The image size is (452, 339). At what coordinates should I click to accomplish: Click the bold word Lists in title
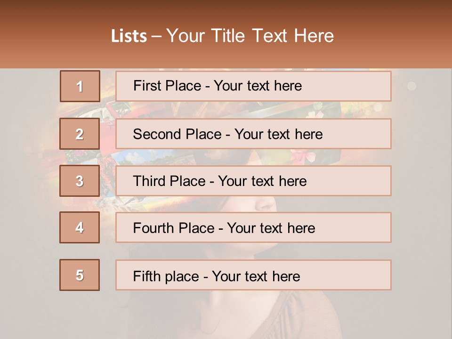129,36
